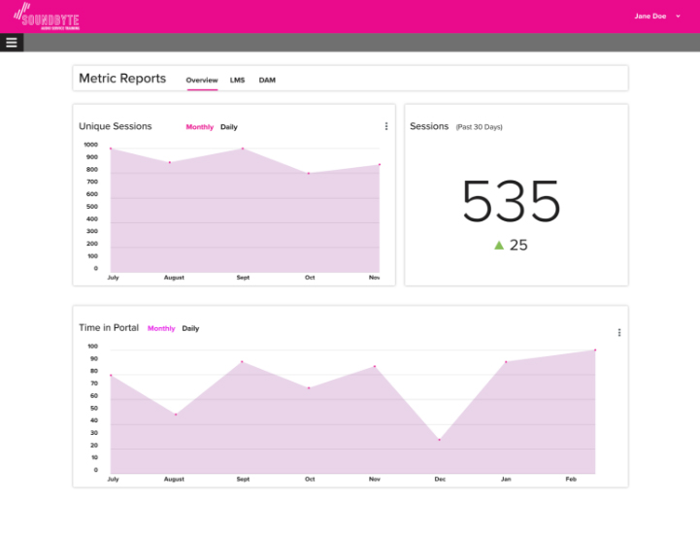Switch to the DAM tab
The image size is (700, 534).
point(267,80)
